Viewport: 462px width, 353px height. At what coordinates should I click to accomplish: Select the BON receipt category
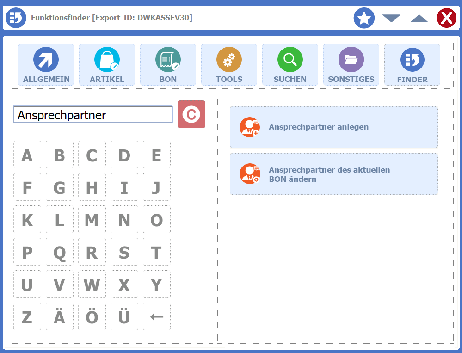coord(168,65)
